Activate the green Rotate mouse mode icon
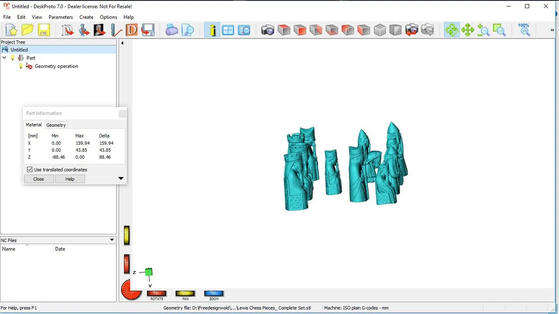 pos(452,30)
